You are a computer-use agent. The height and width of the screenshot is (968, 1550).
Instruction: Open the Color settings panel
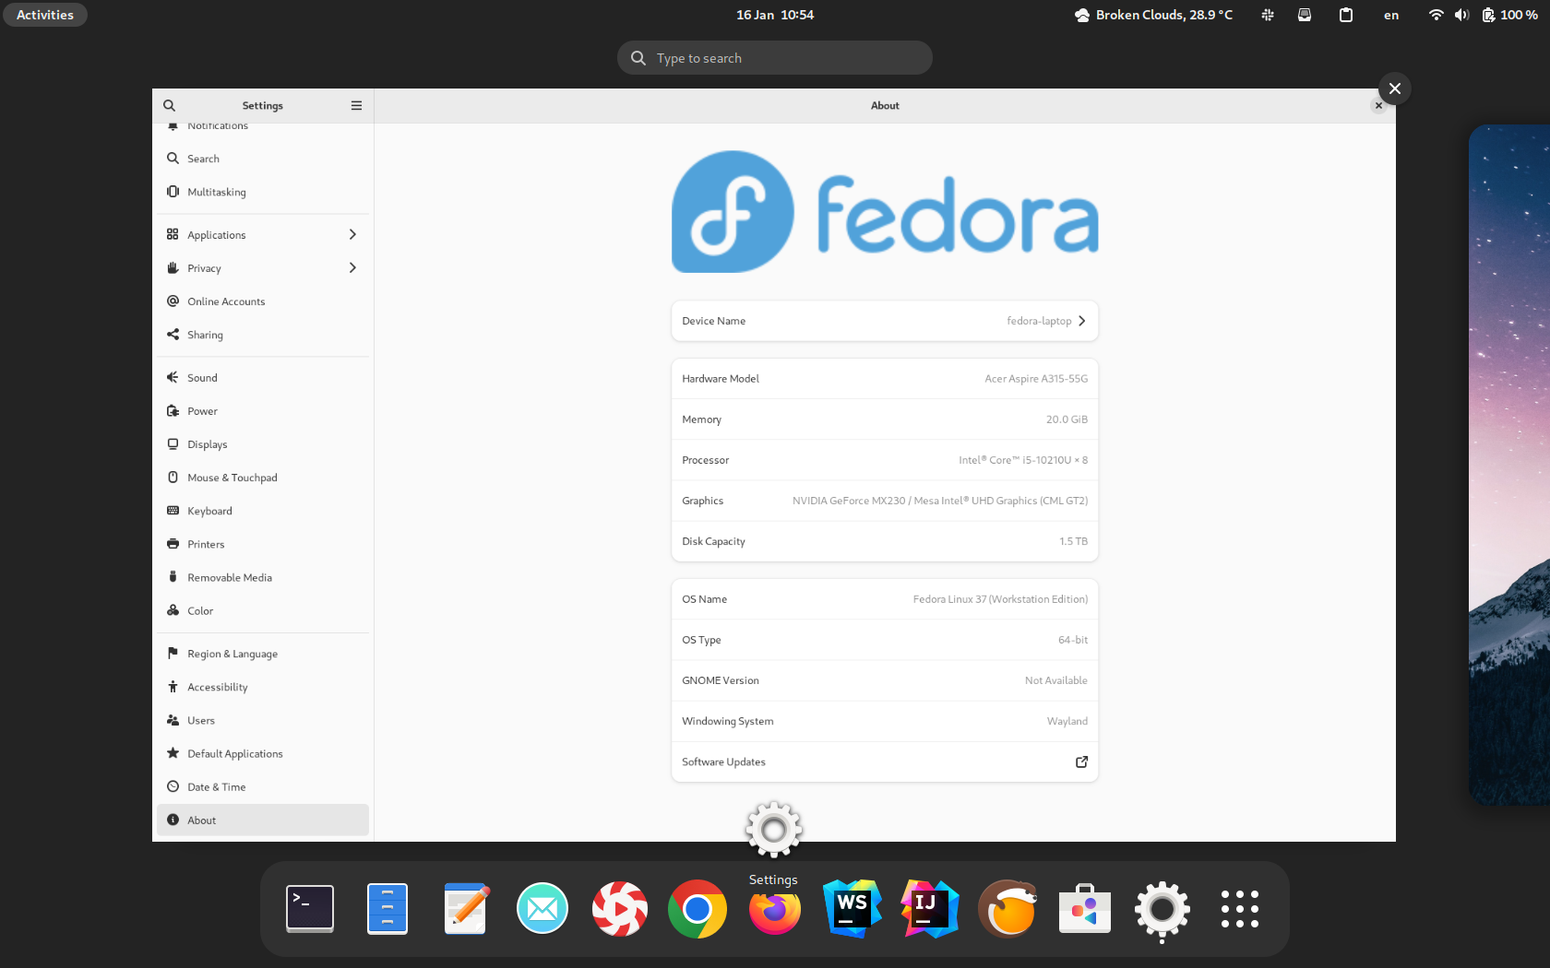pos(263,611)
